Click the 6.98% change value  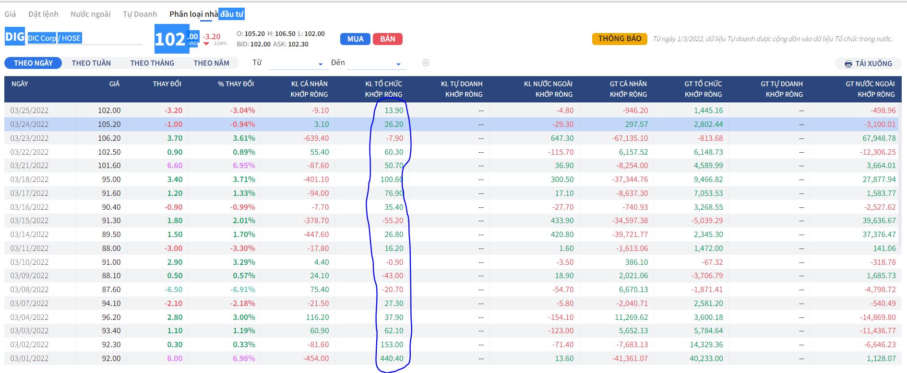click(x=244, y=358)
